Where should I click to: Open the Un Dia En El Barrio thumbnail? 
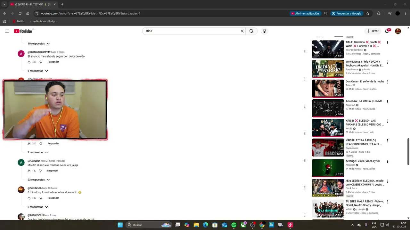coord(328,69)
